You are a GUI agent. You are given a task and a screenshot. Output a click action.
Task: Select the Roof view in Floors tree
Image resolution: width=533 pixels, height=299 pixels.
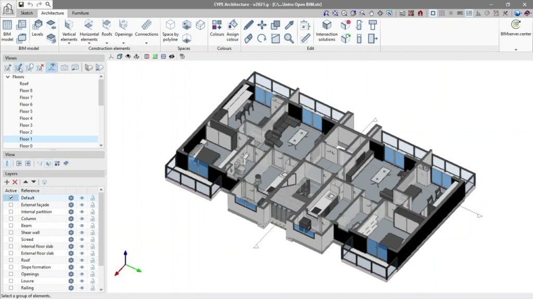[x=24, y=84]
